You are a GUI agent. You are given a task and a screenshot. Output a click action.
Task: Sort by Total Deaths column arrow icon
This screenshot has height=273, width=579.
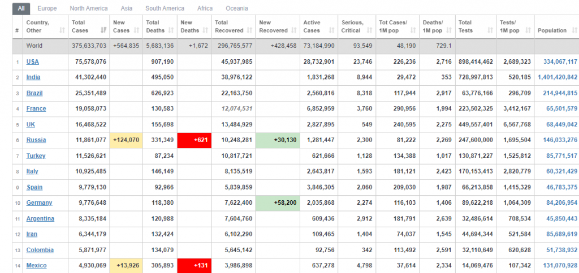click(x=171, y=30)
